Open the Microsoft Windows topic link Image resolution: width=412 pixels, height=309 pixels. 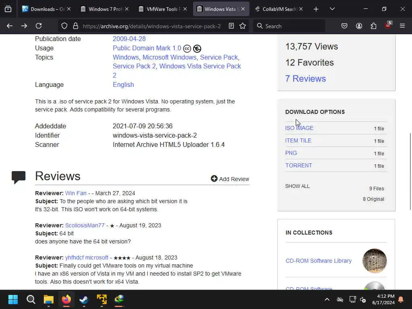[169, 57]
